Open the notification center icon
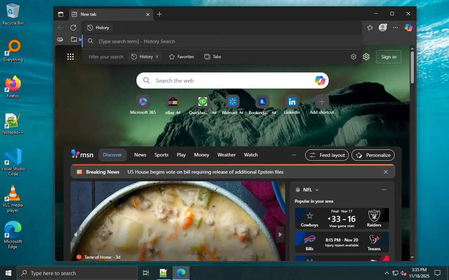This screenshot has width=449, height=280. 437,273
